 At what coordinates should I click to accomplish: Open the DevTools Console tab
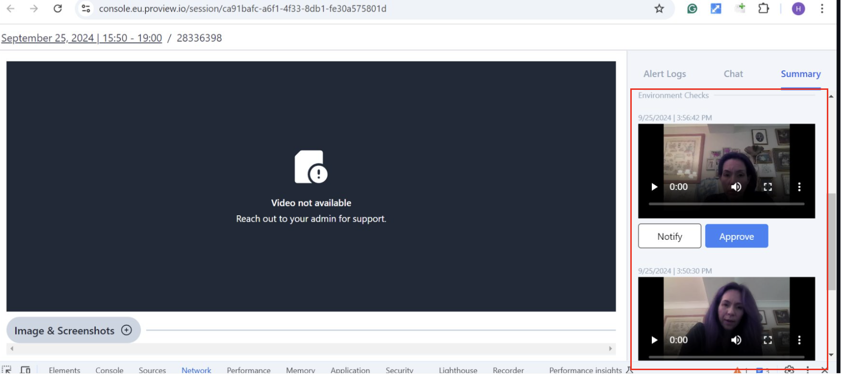point(110,370)
